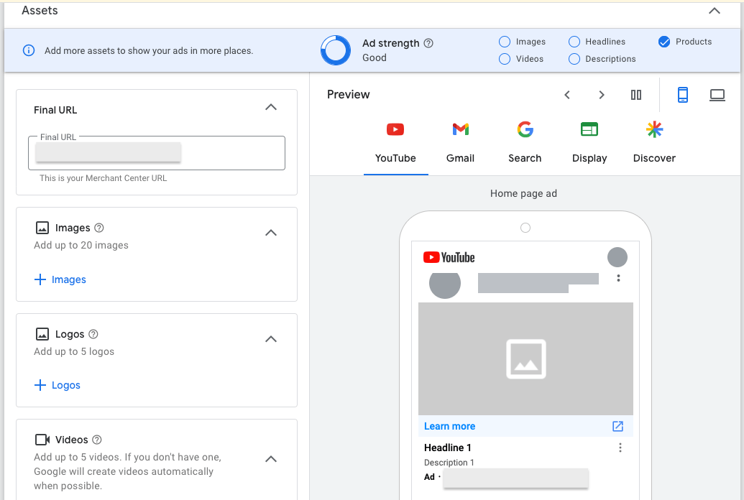This screenshot has width=744, height=500.
Task: Collapse the Final URL section
Action: 271,106
